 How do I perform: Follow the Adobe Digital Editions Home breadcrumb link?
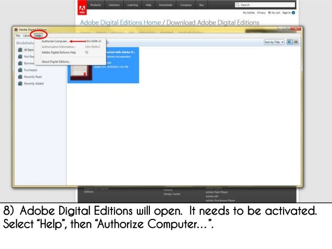pos(121,22)
